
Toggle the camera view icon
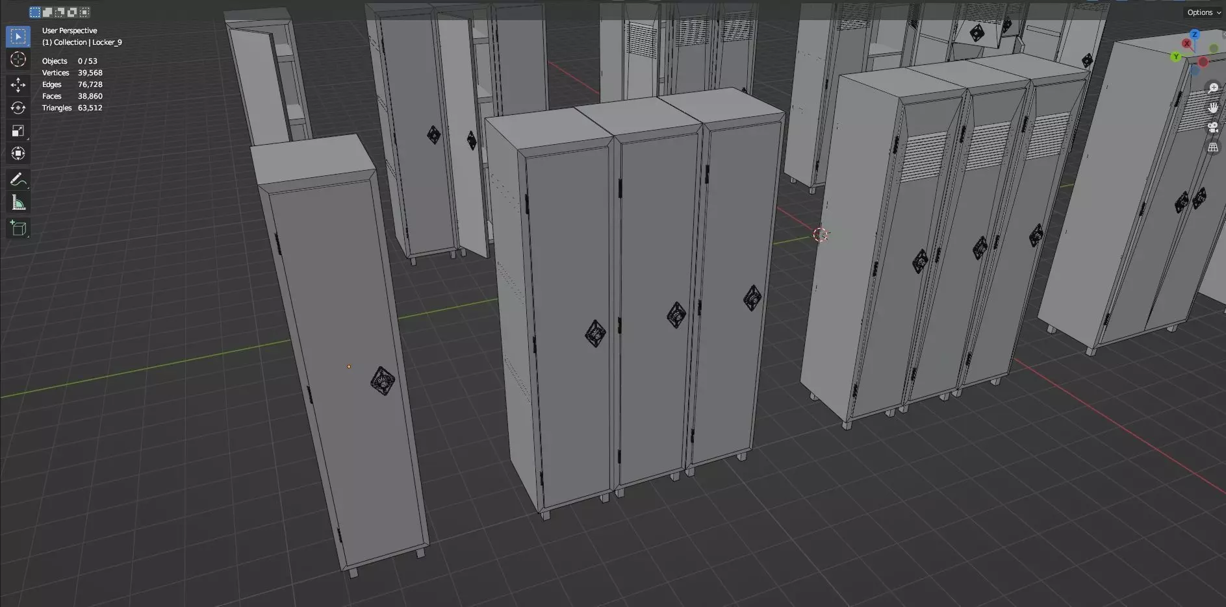pyautogui.click(x=1213, y=127)
